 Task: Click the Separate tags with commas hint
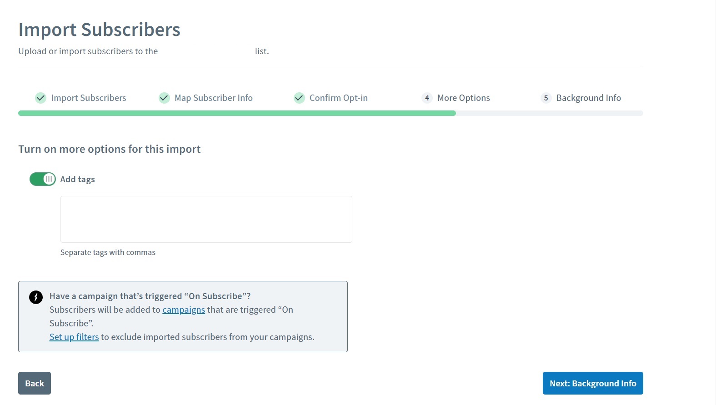108,252
